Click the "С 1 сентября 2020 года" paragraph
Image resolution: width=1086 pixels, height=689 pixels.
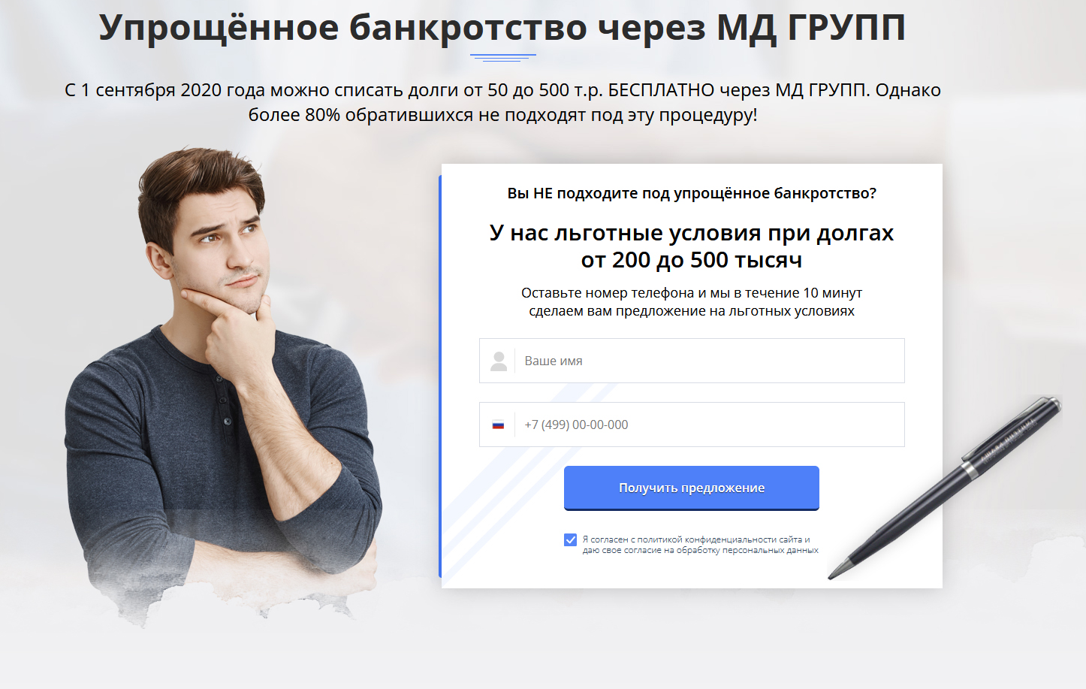point(502,102)
